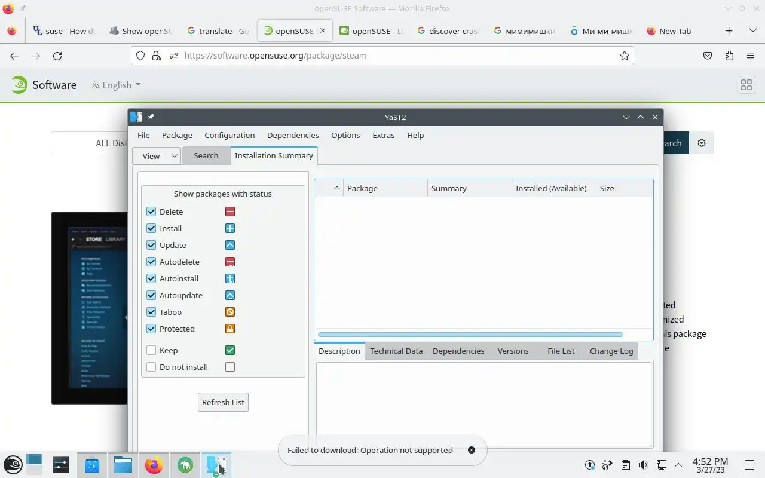The image size is (765, 478).
Task: Uncheck the Autodelete status checkbox
Action: 151,262
